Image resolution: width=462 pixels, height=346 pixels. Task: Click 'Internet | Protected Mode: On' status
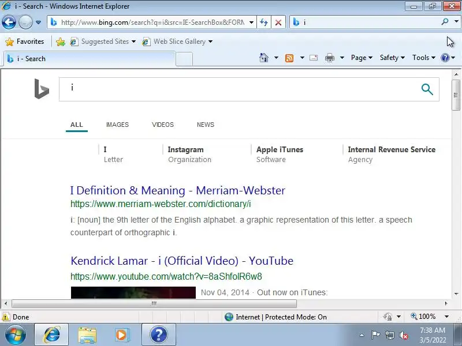(276, 317)
